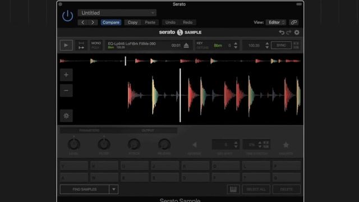This screenshot has width=359, height=202.
Task: Click the link chain icon
Action: [x=294, y=22]
